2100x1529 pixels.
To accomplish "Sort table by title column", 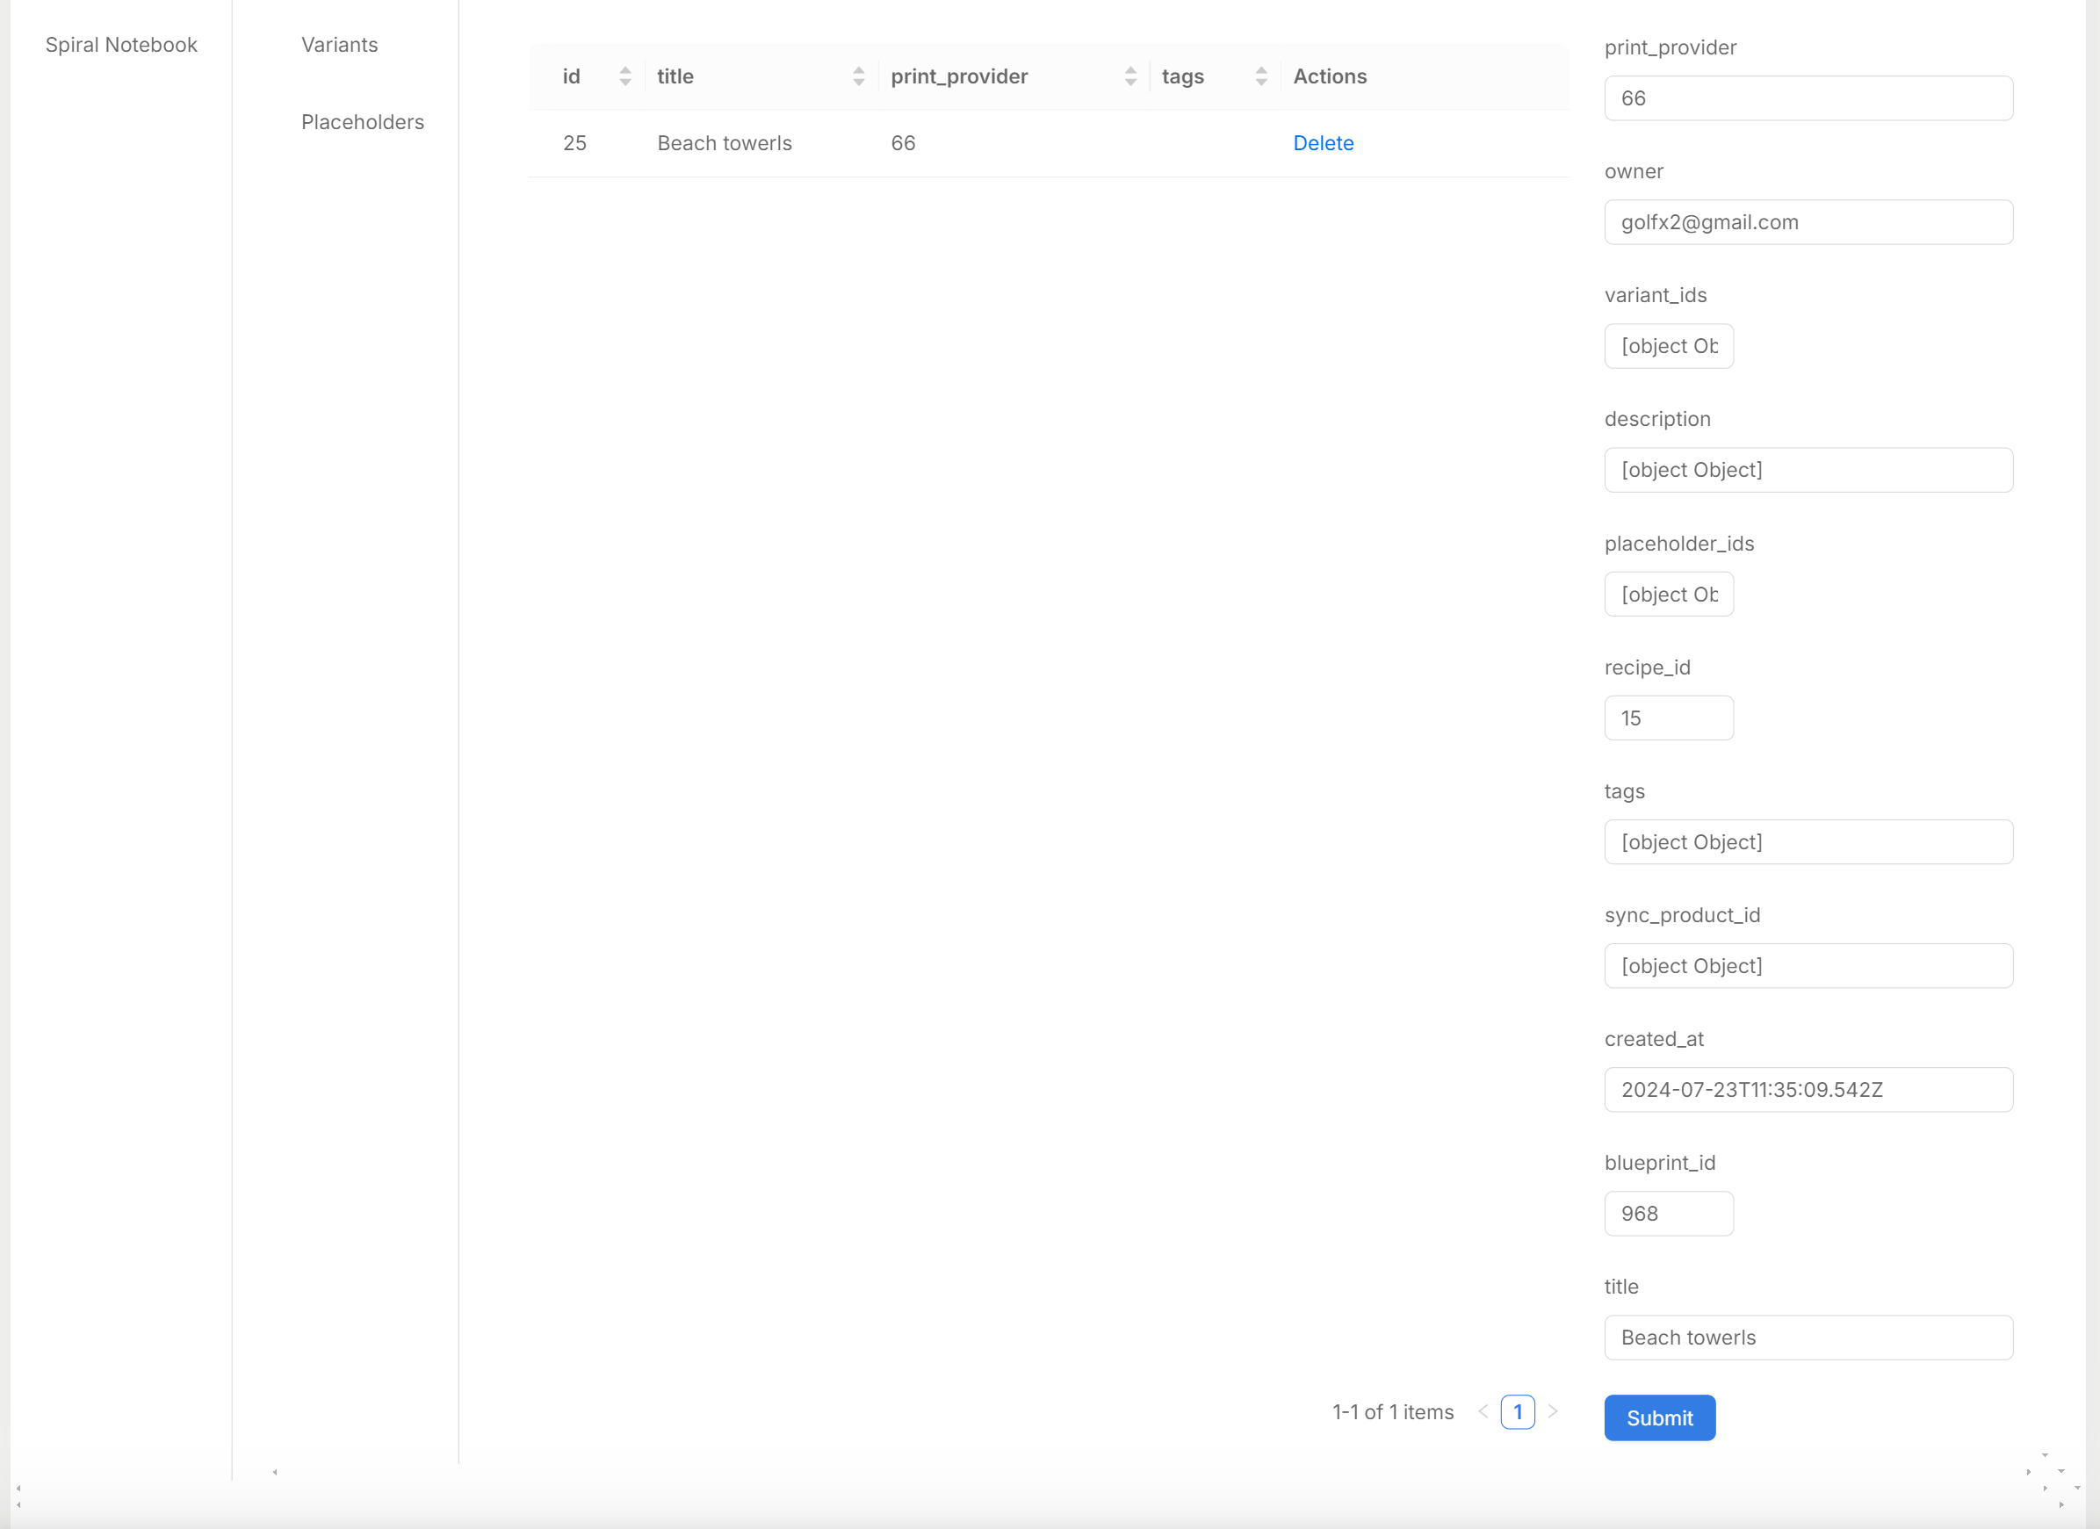I will [859, 76].
